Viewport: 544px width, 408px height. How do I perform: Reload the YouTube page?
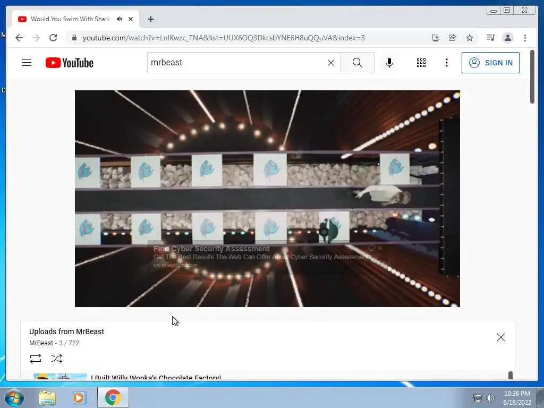click(53, 38)
